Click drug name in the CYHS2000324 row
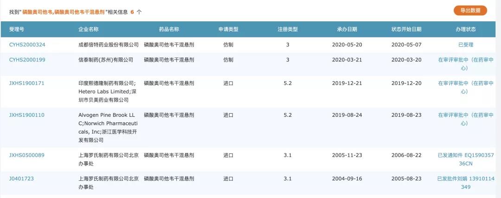This screenshot has height=198, width=501. [x=169, y=45]
